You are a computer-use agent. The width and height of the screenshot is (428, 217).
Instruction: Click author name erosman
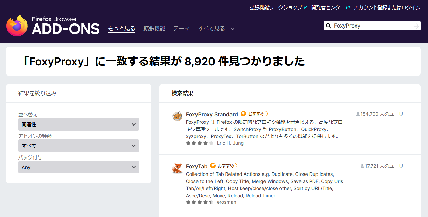click(x=226, y=202)
